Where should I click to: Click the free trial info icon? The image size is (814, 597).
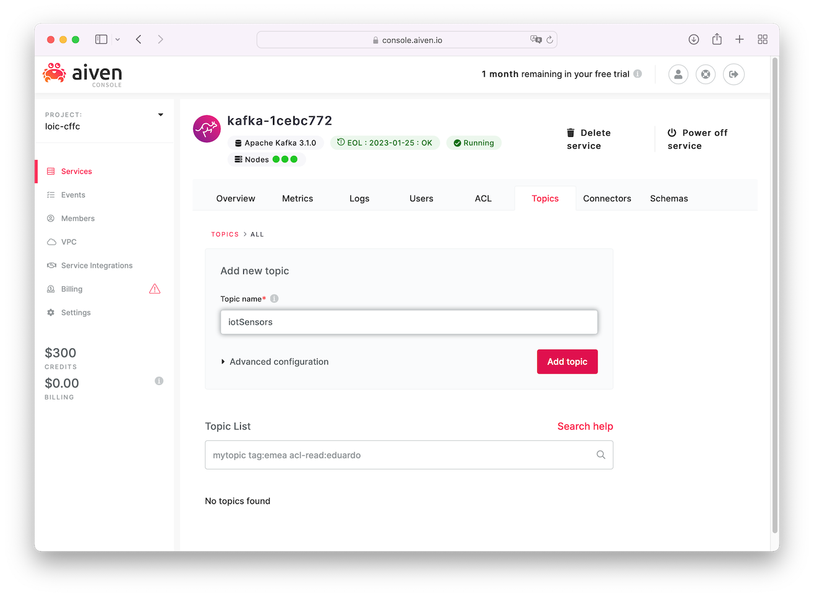click(638, 74)
